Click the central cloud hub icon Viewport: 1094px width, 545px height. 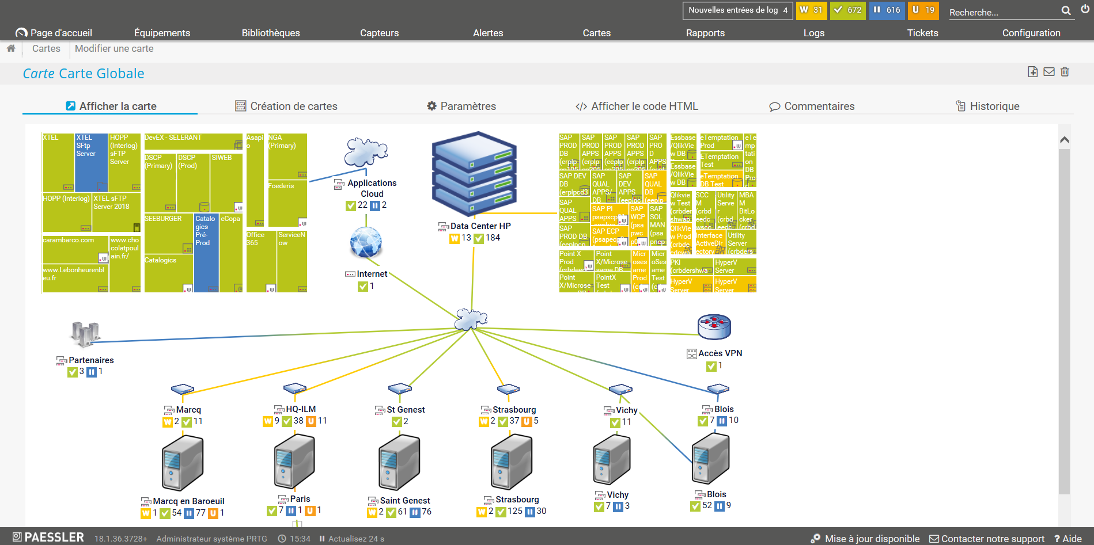click(471, 319)
